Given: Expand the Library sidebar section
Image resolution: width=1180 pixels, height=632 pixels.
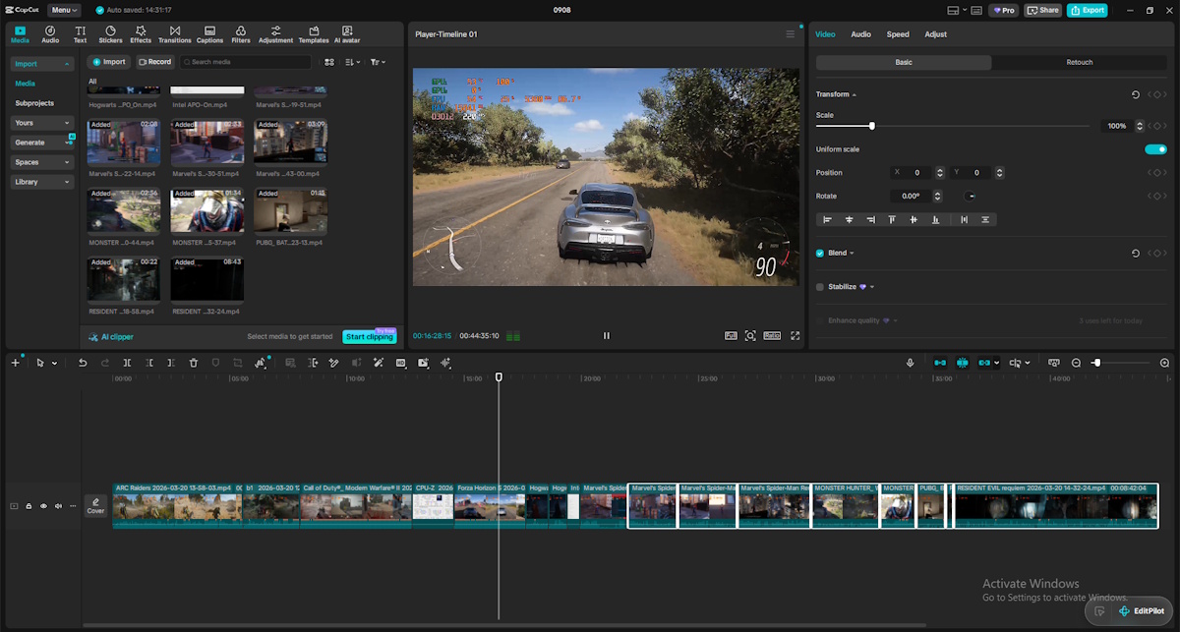Looking at the screenshot, I should coord(42,182).
